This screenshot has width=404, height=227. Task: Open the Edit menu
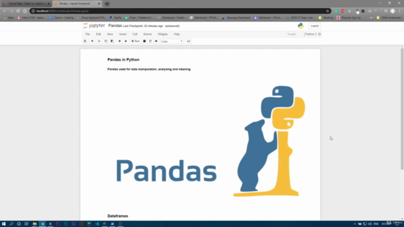98,34
